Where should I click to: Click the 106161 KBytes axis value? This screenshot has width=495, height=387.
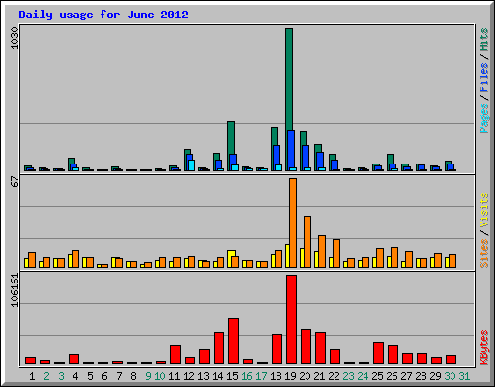tap(15, 290)
